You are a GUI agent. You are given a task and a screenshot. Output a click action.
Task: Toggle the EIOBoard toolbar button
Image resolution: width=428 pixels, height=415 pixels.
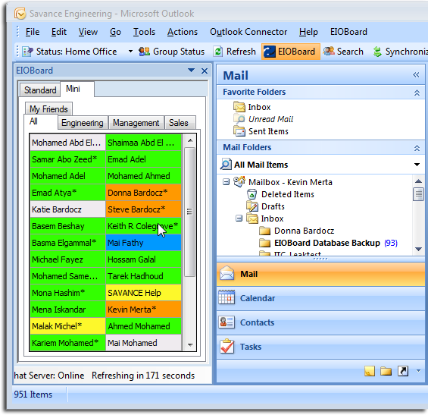pos(291,52)
